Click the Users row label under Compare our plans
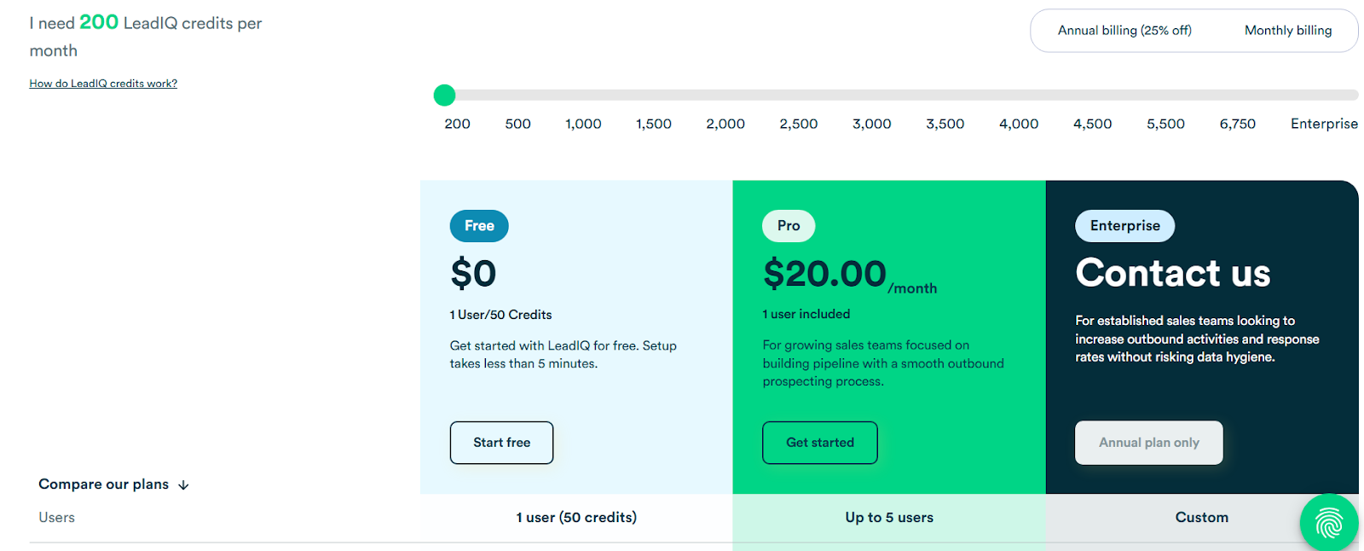Screen dimensions: 1364x551 pos(56,517)
